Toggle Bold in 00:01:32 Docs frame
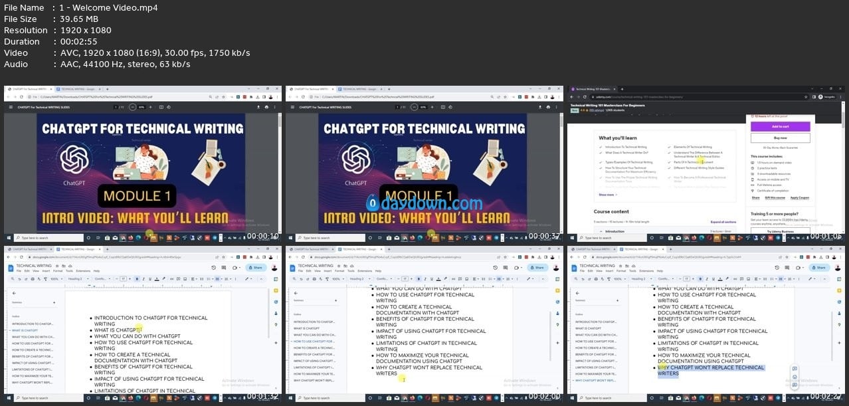This screenshot has width=849, height=406. (x=137, y=279)
